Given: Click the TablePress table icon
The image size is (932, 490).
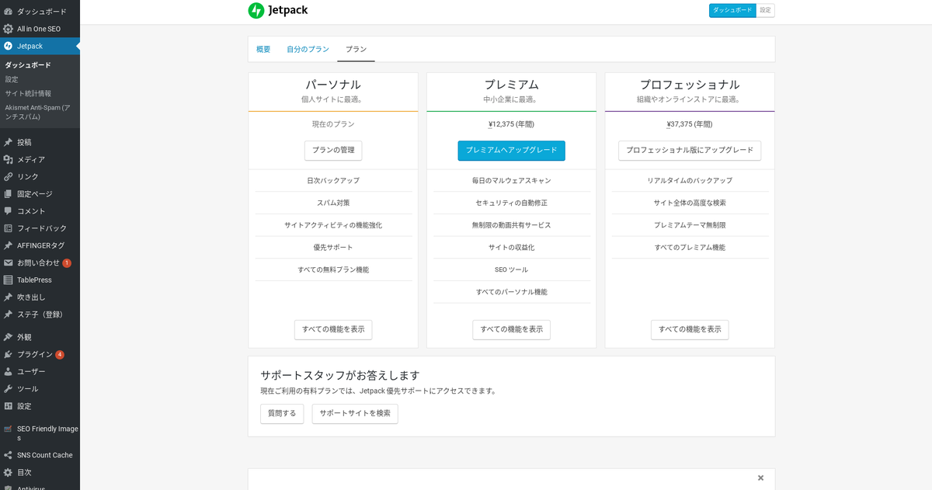Looking at the screenshot, I should [x=9, y=280].
